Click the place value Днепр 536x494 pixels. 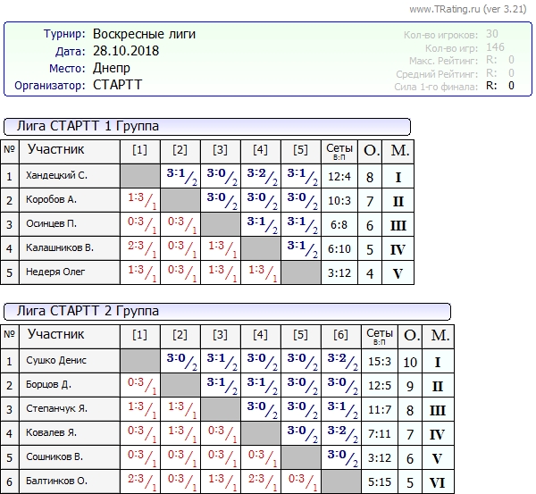coord(112,68)
